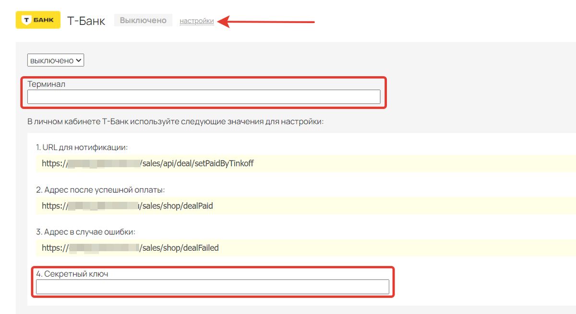The image size is (576, 314).
Task: Click the grey Выключено status badge
Action: pyautogui.click(x=143, y=21)
